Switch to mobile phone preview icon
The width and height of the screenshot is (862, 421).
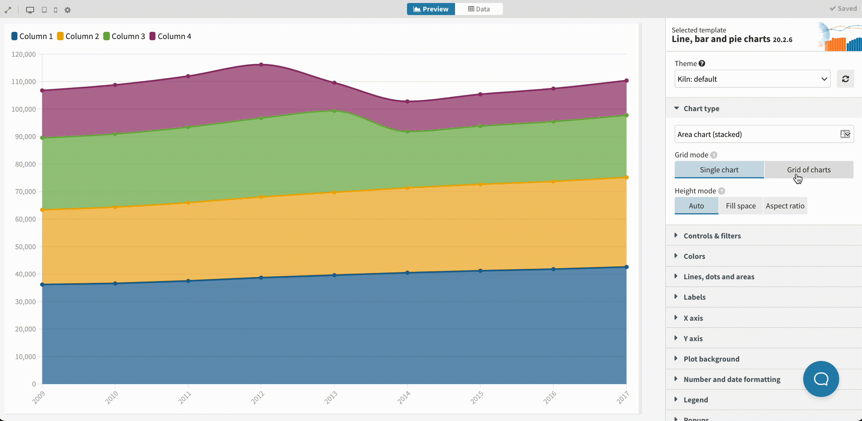pos(56,10)
